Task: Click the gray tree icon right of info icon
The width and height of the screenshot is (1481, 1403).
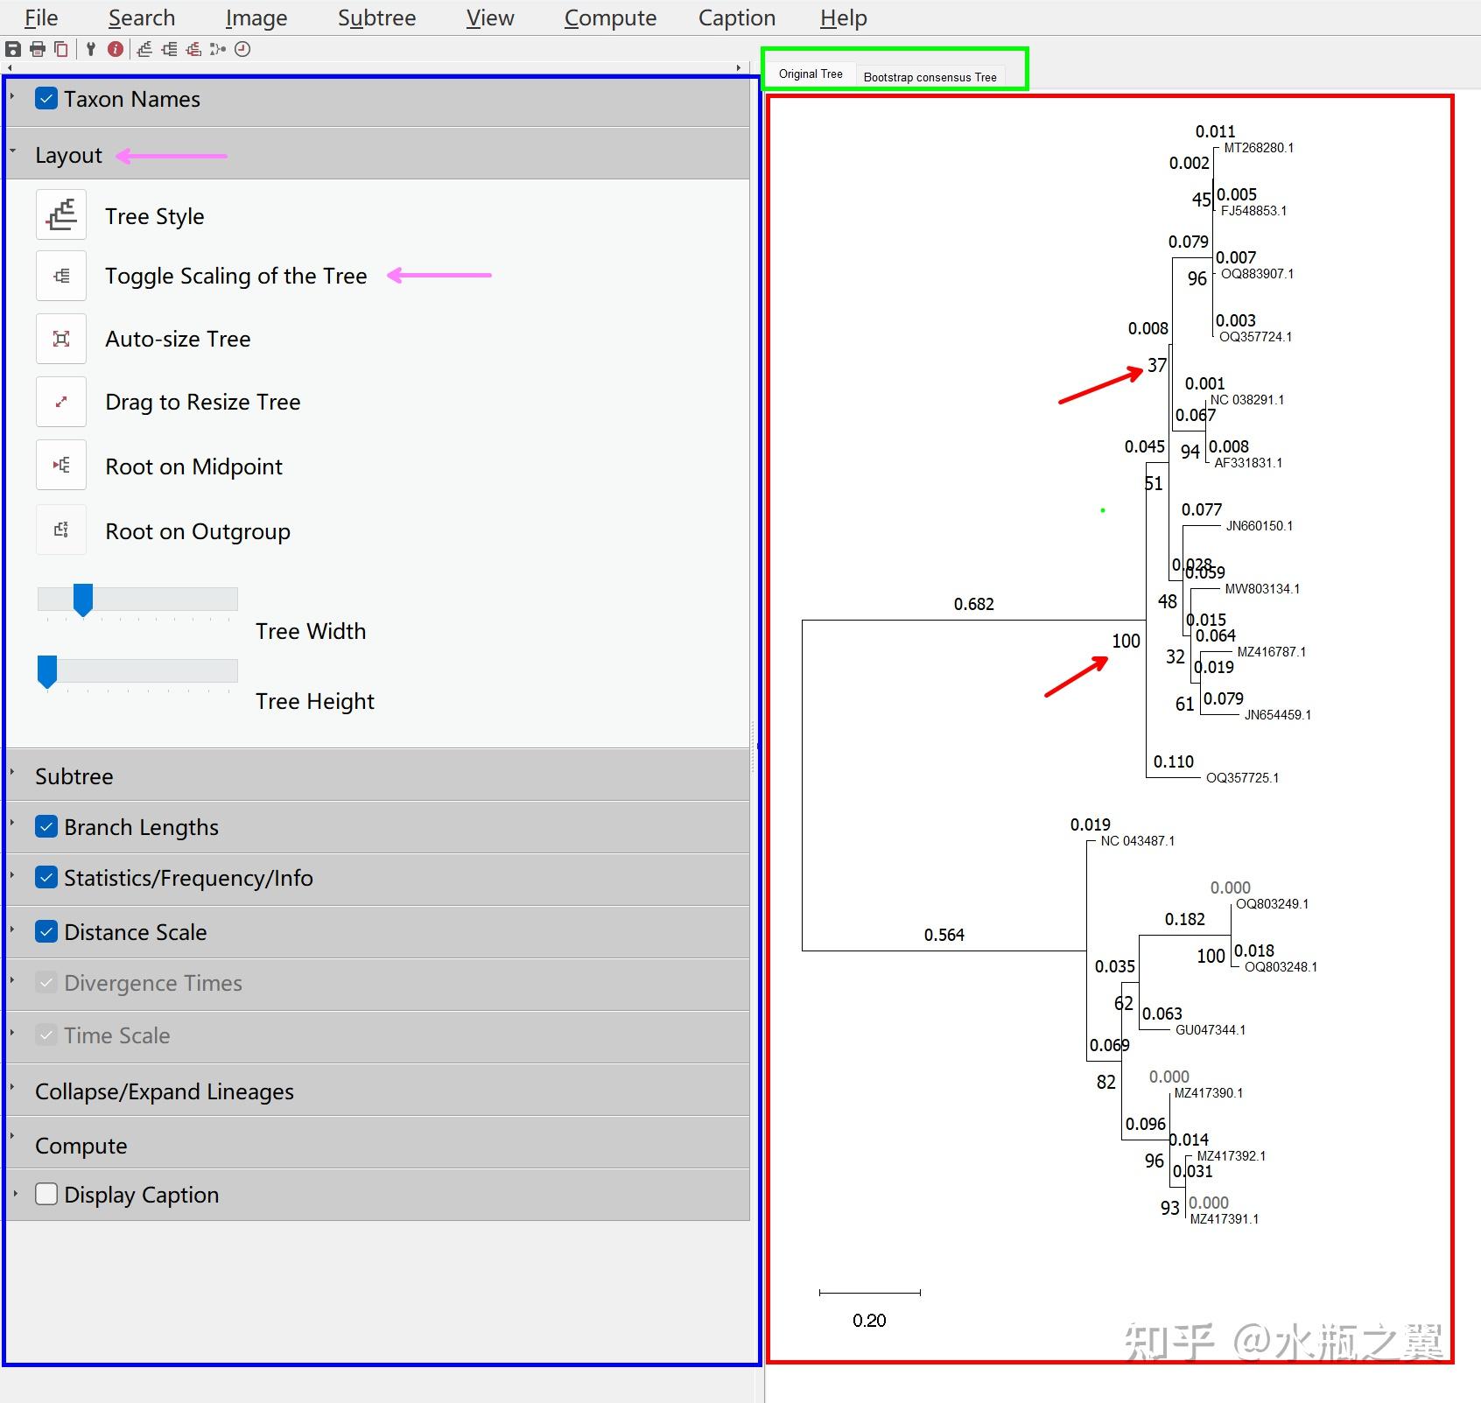Action: (144, 49)
